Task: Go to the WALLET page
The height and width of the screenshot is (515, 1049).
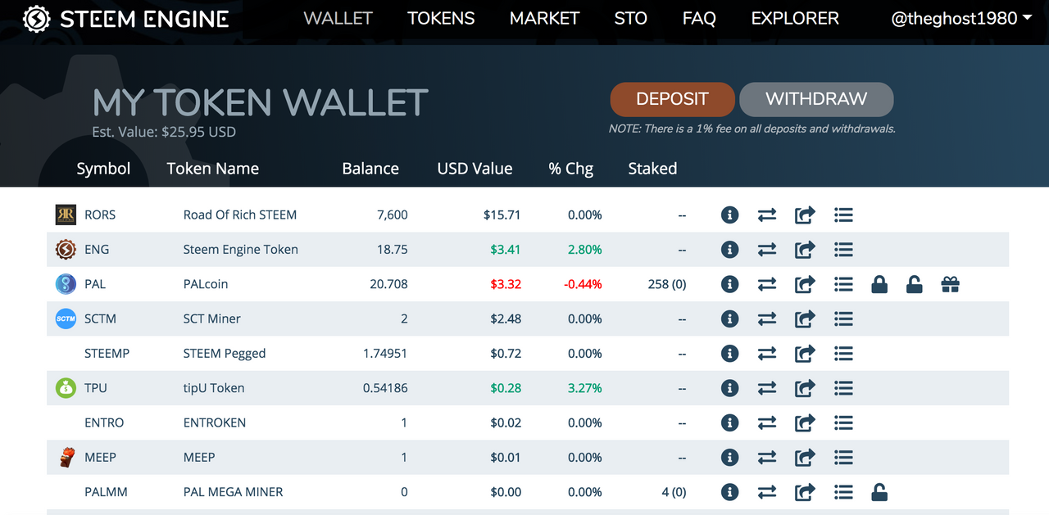Action: pos(338,18)
